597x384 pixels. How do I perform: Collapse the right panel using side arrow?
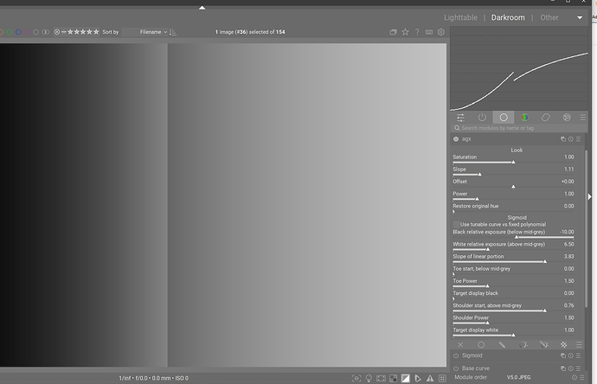coord(591,196)
